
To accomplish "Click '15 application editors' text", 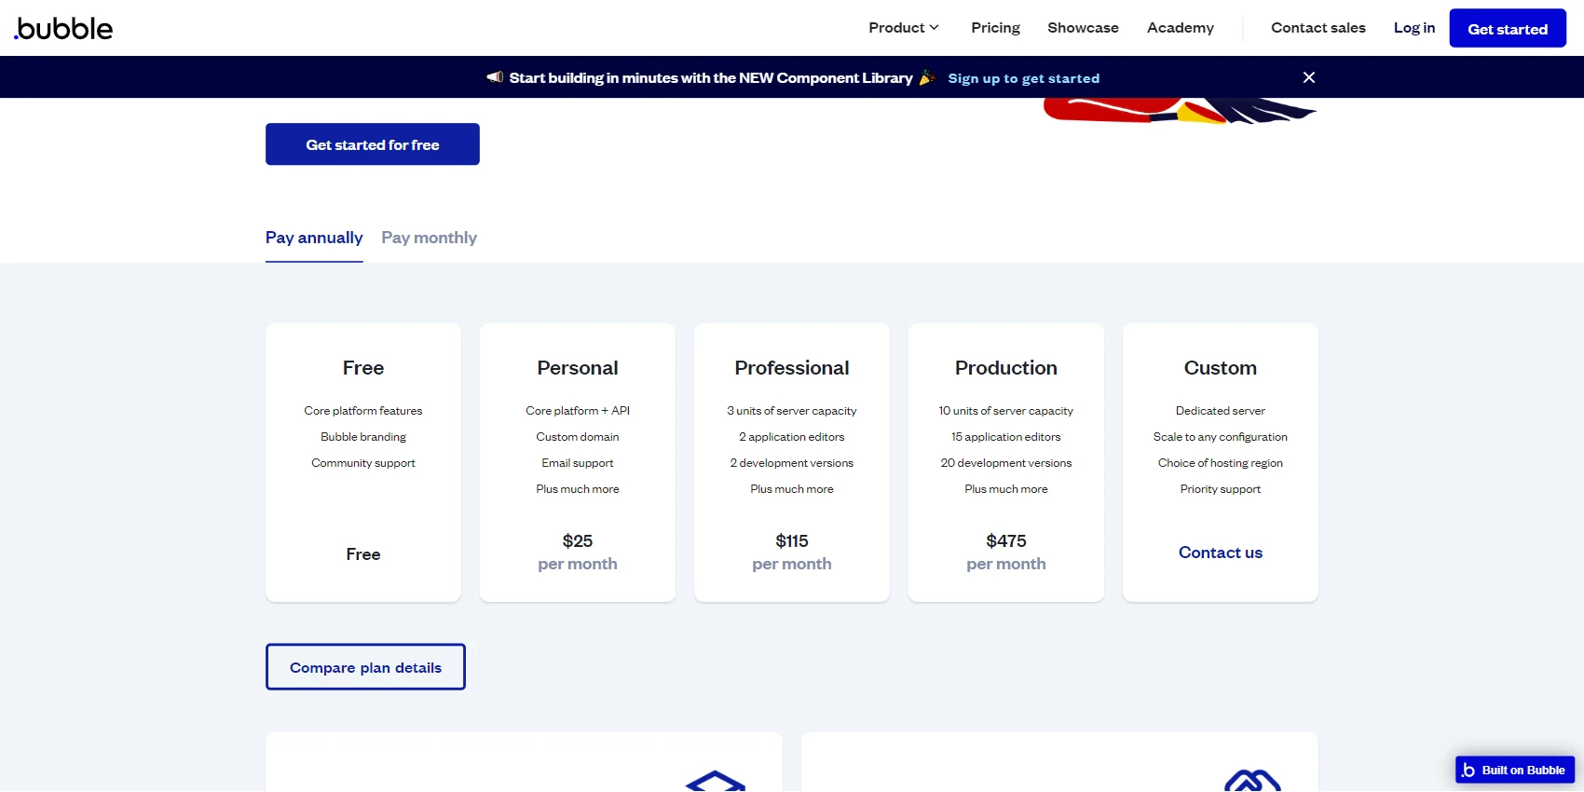I will (1006, 437).
